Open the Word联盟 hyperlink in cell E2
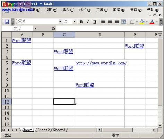This screenshot has height=139, width=164. click(x=135, y=46)
